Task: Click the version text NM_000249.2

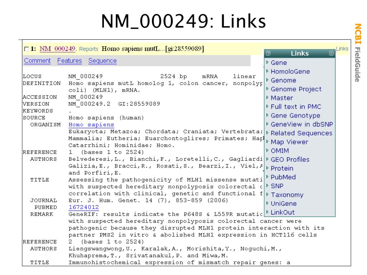Action: [89, 104]
